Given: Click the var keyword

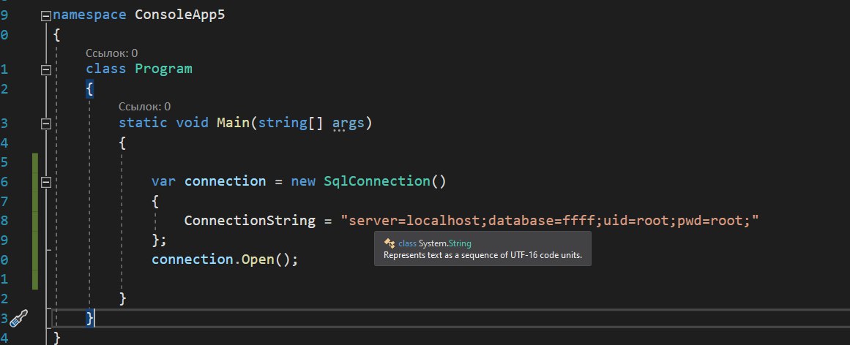Looking at the screenshot, I should pyautogui.click(x=164, y=181).
